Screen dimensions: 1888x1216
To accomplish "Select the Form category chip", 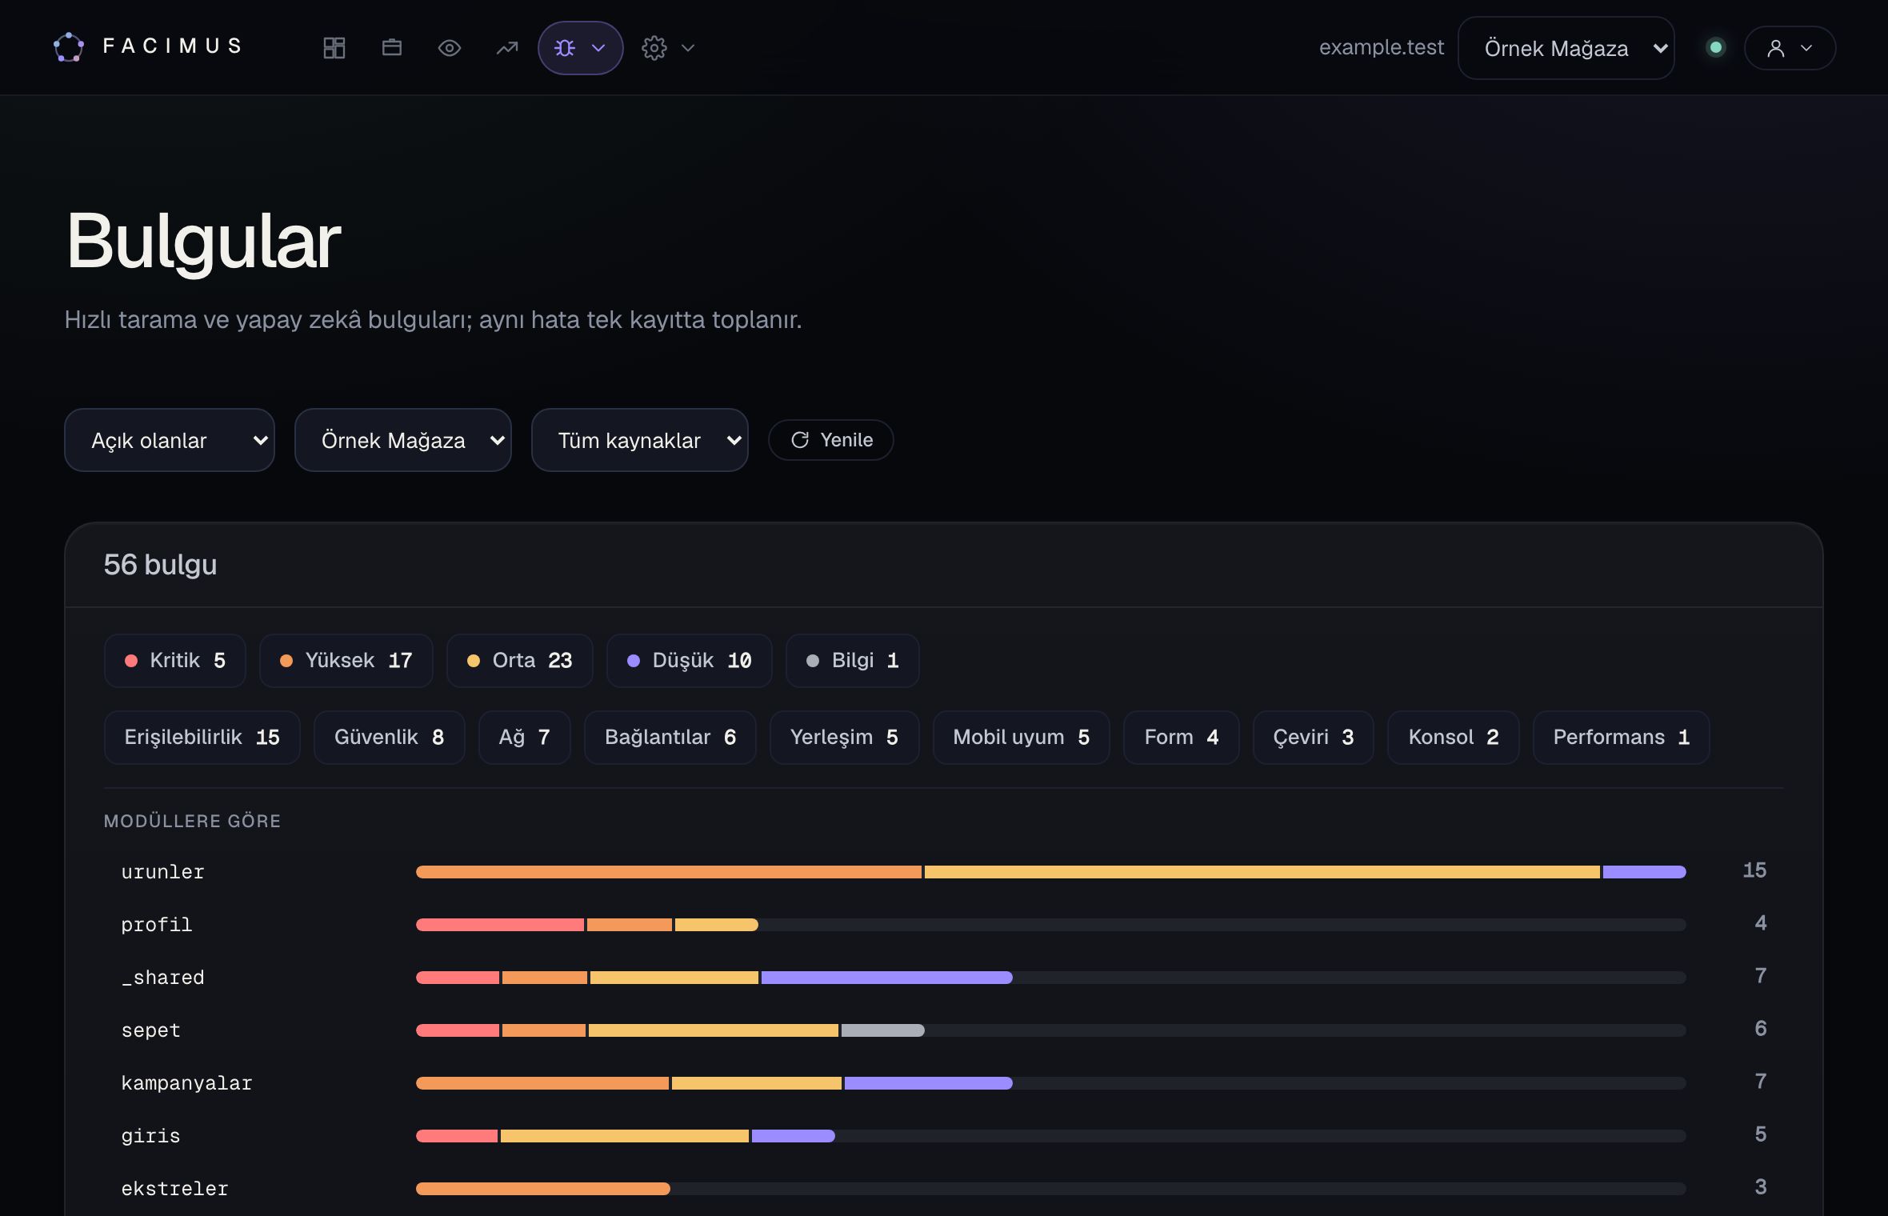I will 1182,738.
